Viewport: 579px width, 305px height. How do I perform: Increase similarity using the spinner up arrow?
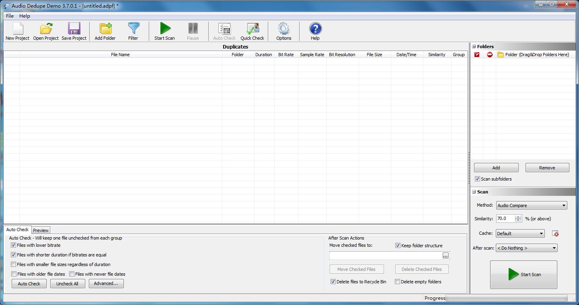[x=518, y=217]
